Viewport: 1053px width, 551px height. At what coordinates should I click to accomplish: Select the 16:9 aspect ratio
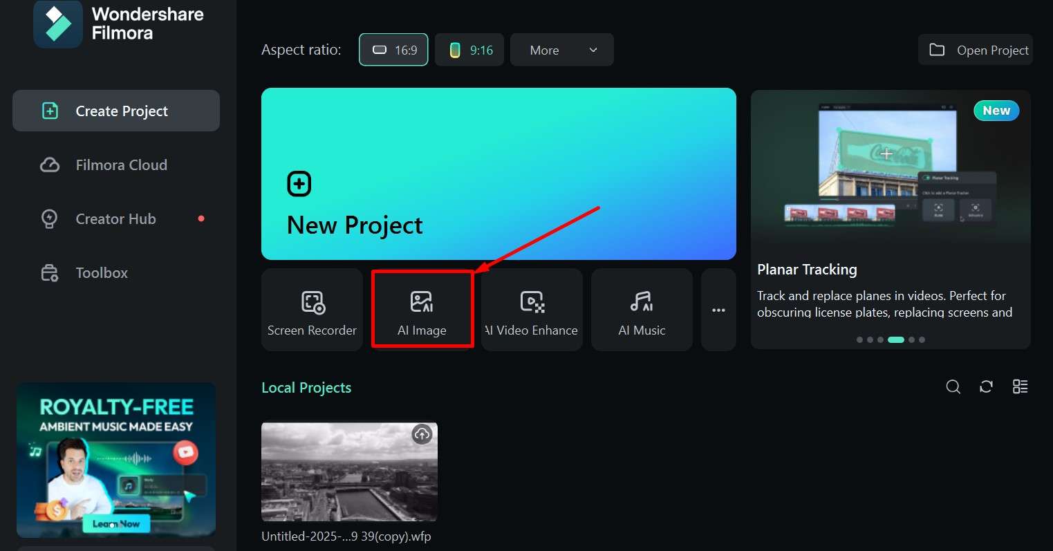coord(394,50)
